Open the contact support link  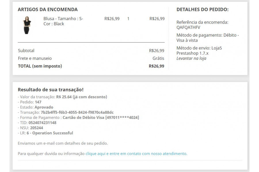(x=136, y=154)
